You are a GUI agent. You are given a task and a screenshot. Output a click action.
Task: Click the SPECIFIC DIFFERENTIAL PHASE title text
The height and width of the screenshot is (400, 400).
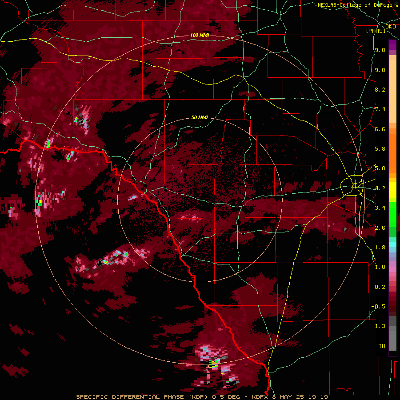130,397
